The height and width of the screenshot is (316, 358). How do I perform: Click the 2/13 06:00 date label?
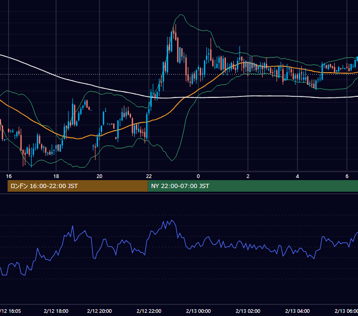click(x=346, y=311)
